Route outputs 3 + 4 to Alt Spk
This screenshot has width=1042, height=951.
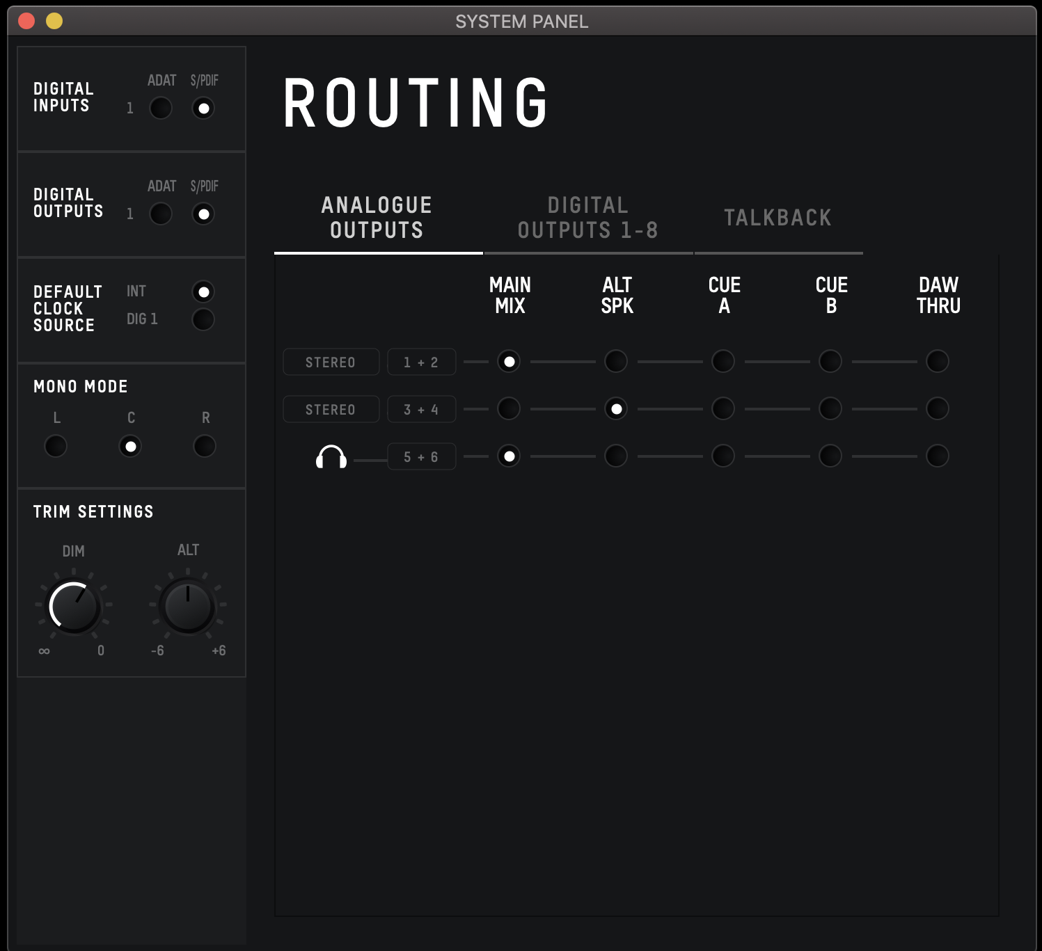[x=616, y=409]
